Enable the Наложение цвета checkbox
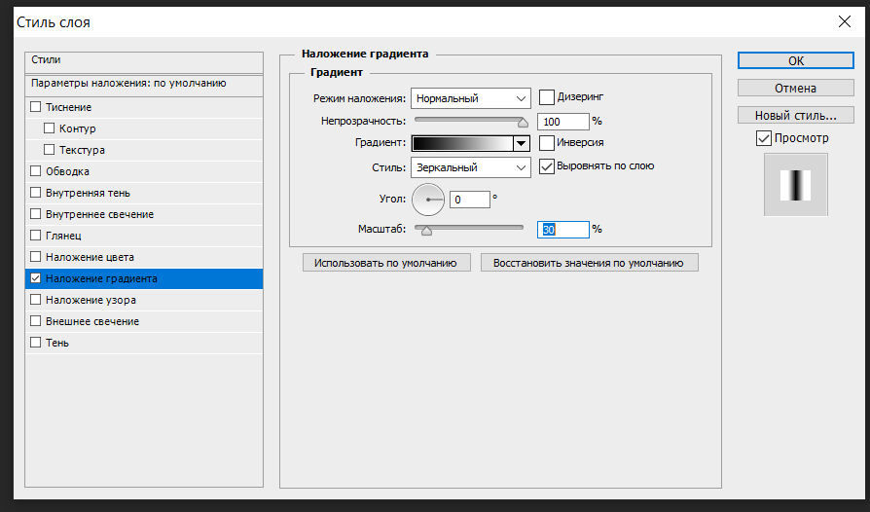Image resolution: width=870 pixels, height=512 pixels. 35,257
